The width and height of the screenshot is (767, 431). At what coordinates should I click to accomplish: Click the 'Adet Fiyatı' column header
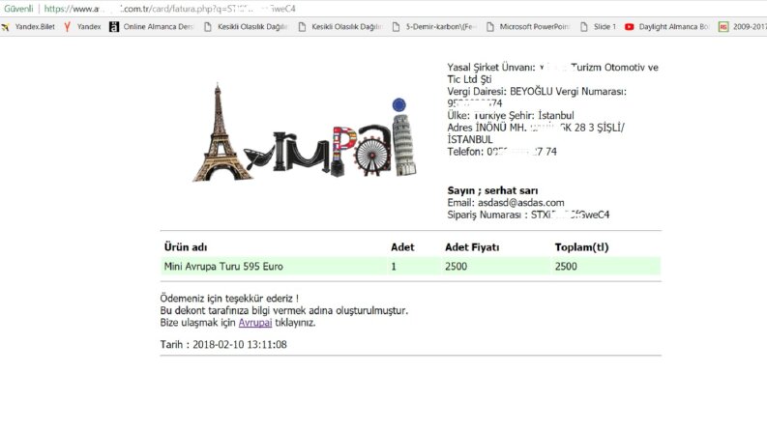tap(472, 247)
